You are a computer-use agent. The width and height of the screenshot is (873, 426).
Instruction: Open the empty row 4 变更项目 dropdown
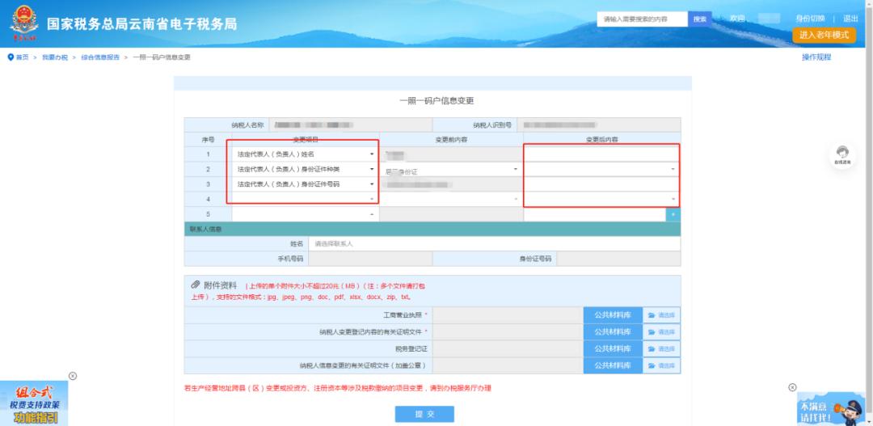(305, 199)
